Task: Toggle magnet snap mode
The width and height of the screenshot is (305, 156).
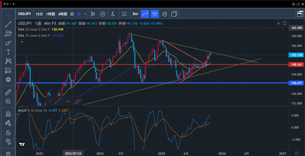Action: pyautogui.click(x=8, y=114)
